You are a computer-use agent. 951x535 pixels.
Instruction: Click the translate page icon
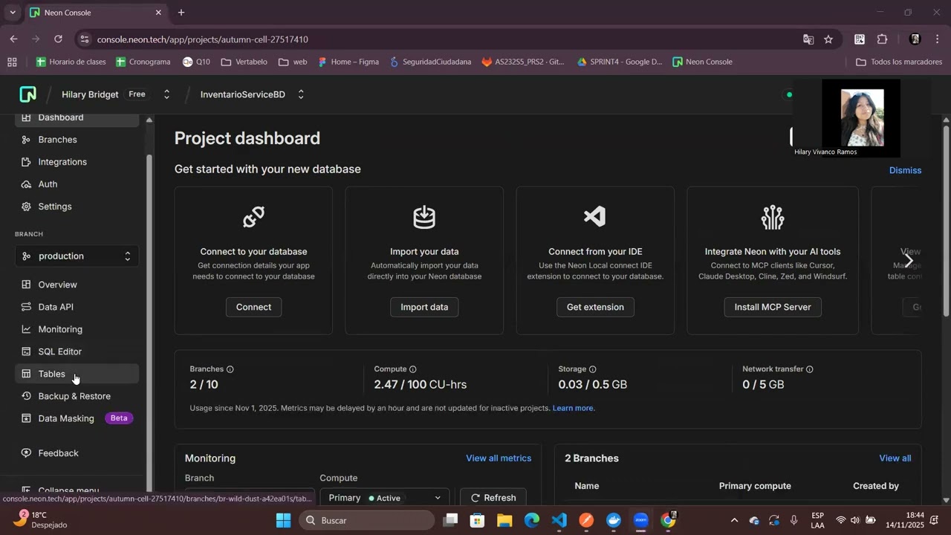point(808,39)
